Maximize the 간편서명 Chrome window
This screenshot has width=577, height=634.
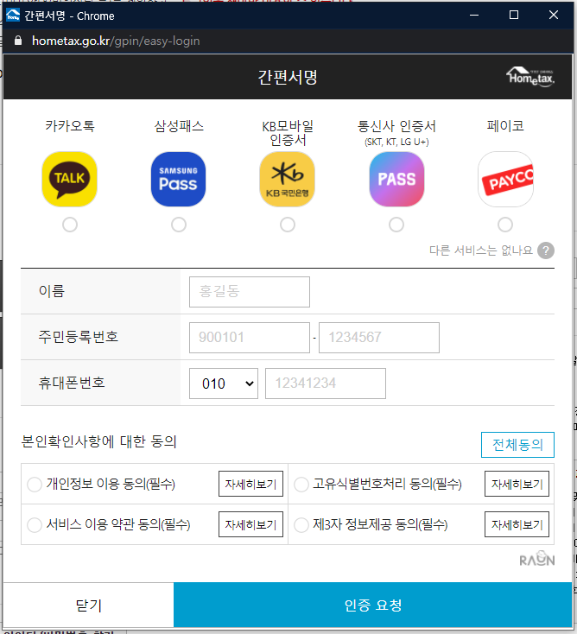point(514,15)
